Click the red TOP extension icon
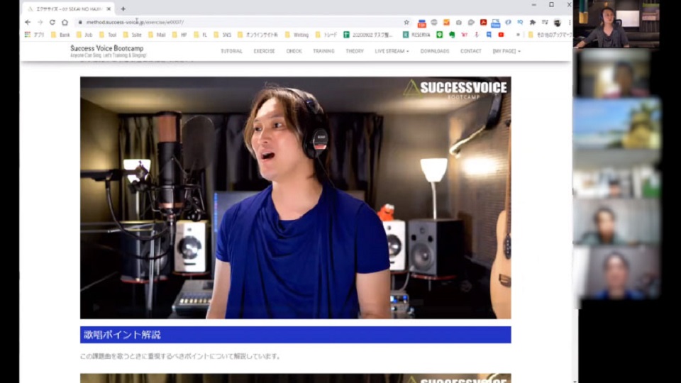 421,23
